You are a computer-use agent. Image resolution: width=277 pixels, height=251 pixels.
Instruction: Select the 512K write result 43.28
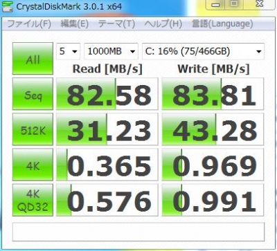tap(213, 129)
